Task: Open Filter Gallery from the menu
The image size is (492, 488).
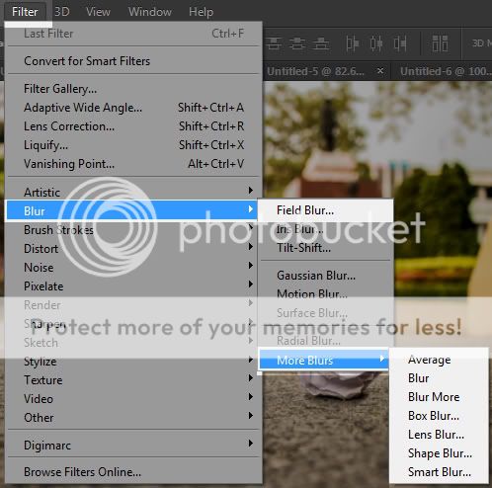Action: pyautogui.click(x=133, y=89)
